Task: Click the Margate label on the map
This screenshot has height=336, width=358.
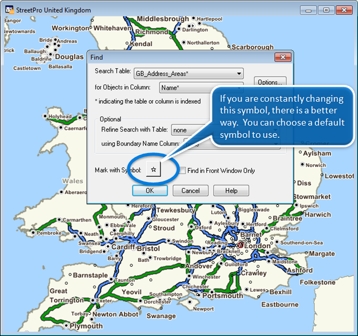Action: (322, 254)
